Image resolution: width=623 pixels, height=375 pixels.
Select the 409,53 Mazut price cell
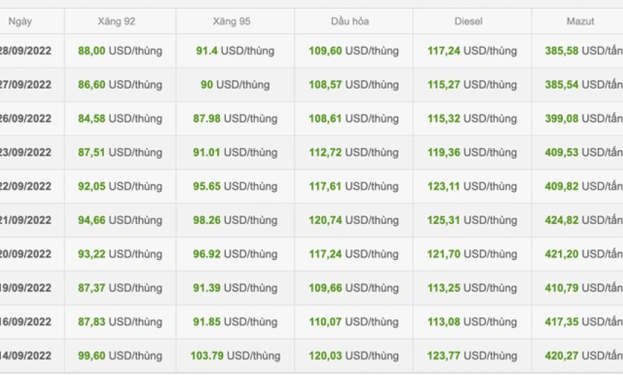583,152
